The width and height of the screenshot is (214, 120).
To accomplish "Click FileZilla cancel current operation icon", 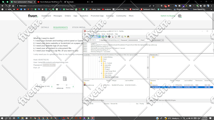I will point(109,37).
